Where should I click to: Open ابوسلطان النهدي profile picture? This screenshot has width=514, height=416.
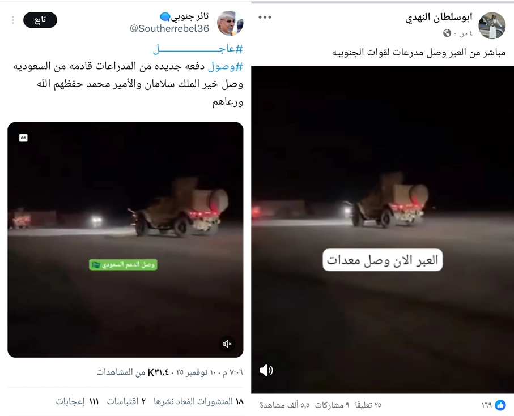pyautogui.click(x=492, y=25)
